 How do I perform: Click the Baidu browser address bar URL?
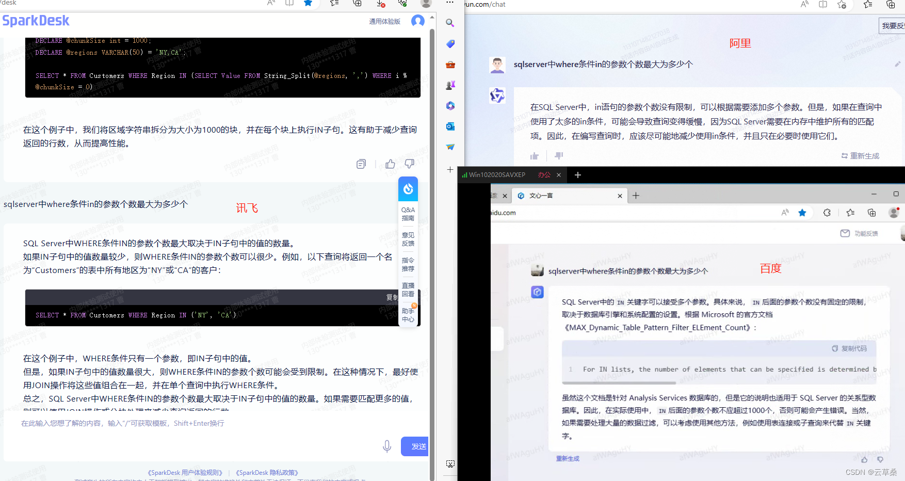point(503,213)
